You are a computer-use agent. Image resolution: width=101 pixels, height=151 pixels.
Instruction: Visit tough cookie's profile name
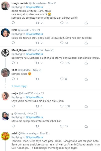coord(20,3)
